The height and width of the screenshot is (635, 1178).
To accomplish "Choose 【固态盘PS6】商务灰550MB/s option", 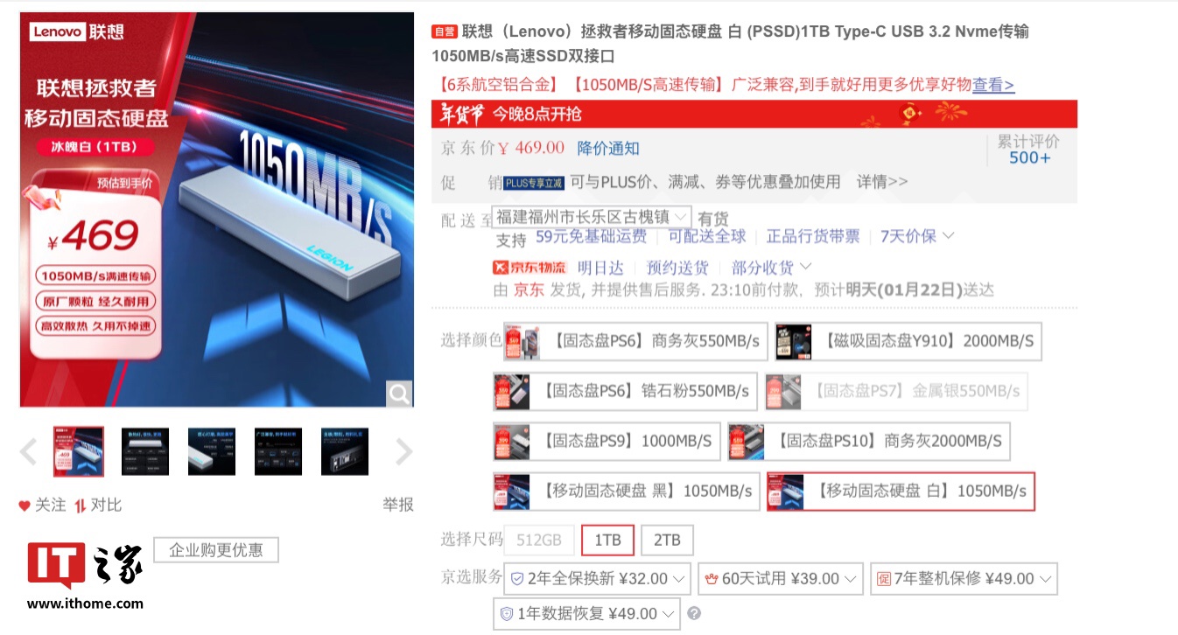I will click(x=635, y=341).
